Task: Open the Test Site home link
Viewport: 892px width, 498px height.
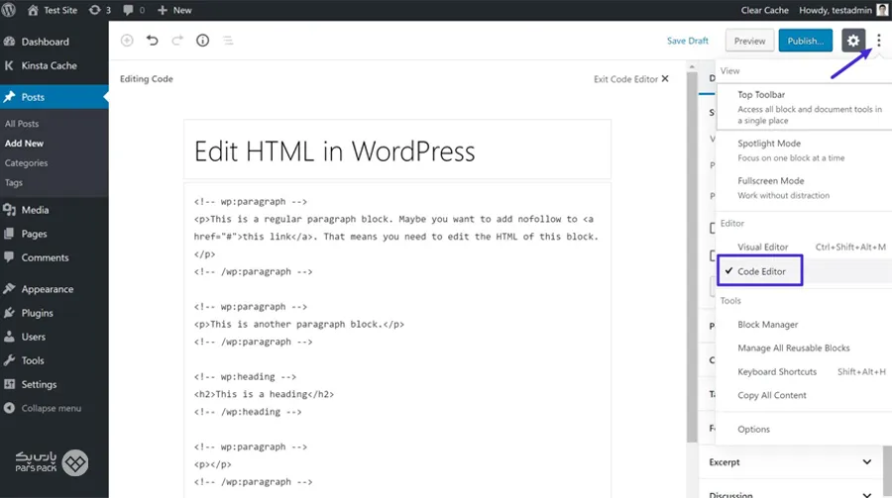Action: coord(52,10)
